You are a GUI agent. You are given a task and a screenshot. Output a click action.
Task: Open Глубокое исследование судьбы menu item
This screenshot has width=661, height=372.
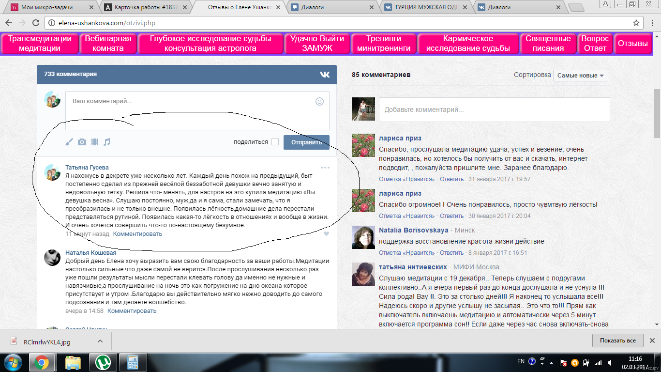pos(210,43)
